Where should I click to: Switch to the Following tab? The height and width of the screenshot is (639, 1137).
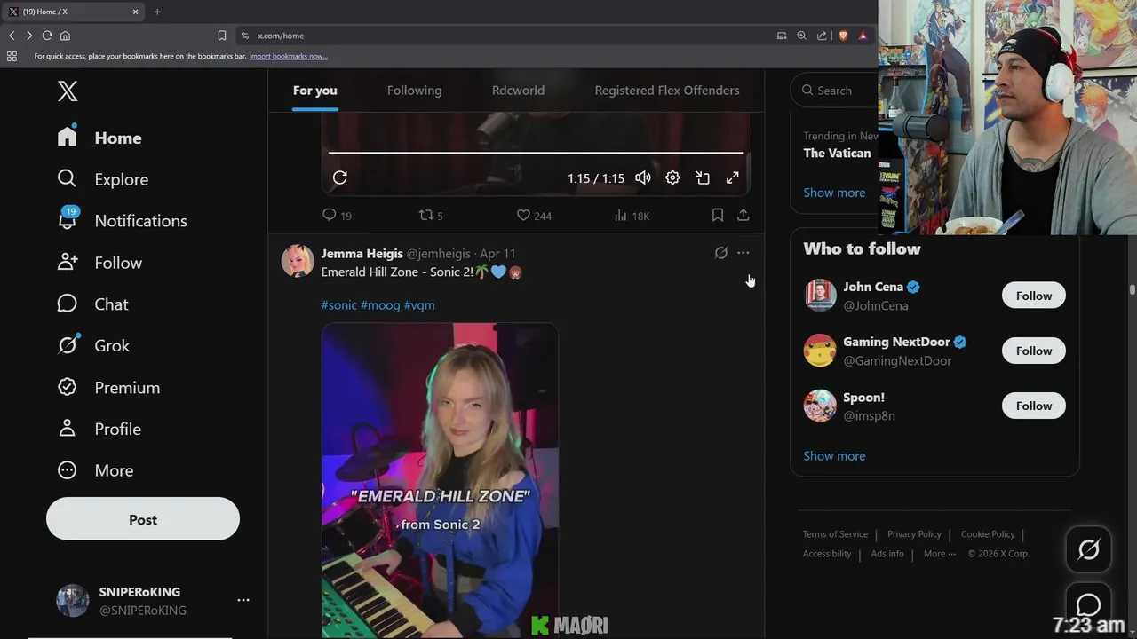pyautogui.click(x=414, y=90)
